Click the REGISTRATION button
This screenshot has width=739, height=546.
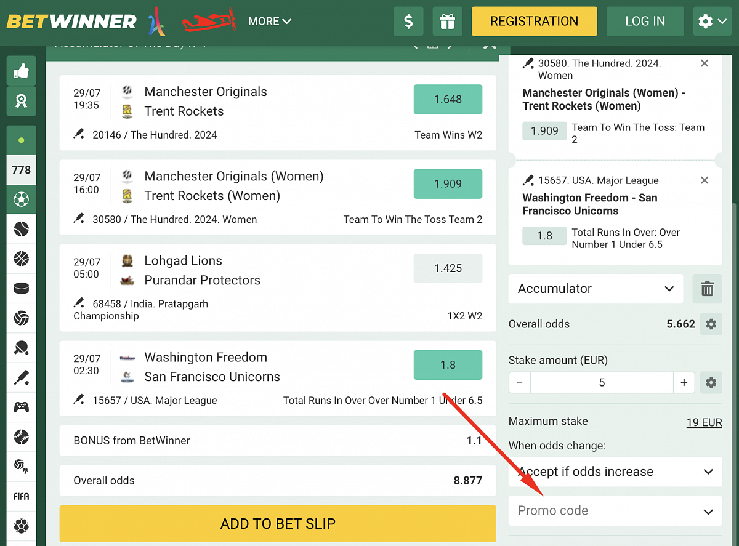tap(534, 22)
